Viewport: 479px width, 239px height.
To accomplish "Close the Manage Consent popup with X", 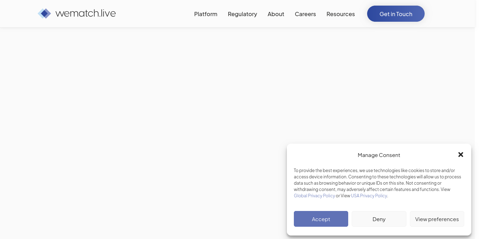I will (461, 155).
